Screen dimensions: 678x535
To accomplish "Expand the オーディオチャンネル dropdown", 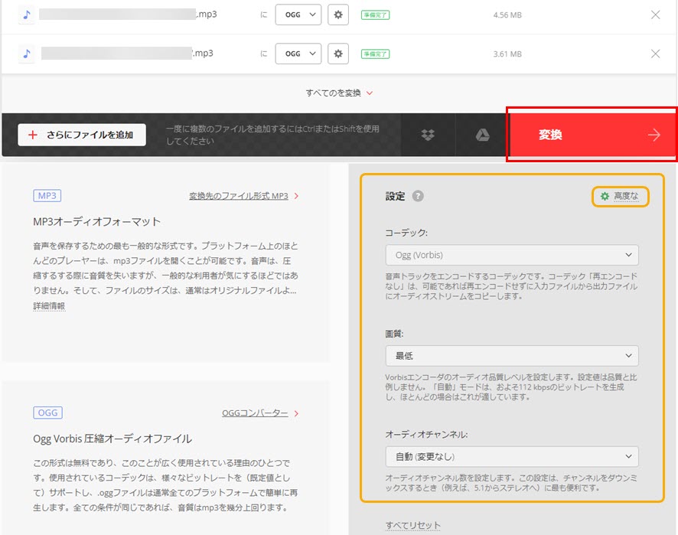I will click(512, 457).
